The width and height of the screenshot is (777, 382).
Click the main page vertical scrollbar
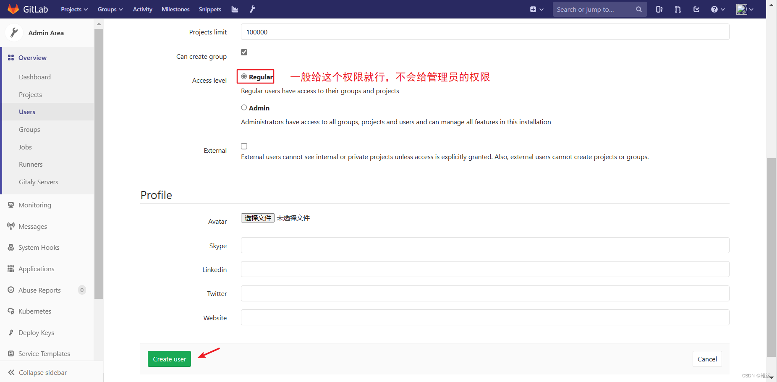click(771, 257)
